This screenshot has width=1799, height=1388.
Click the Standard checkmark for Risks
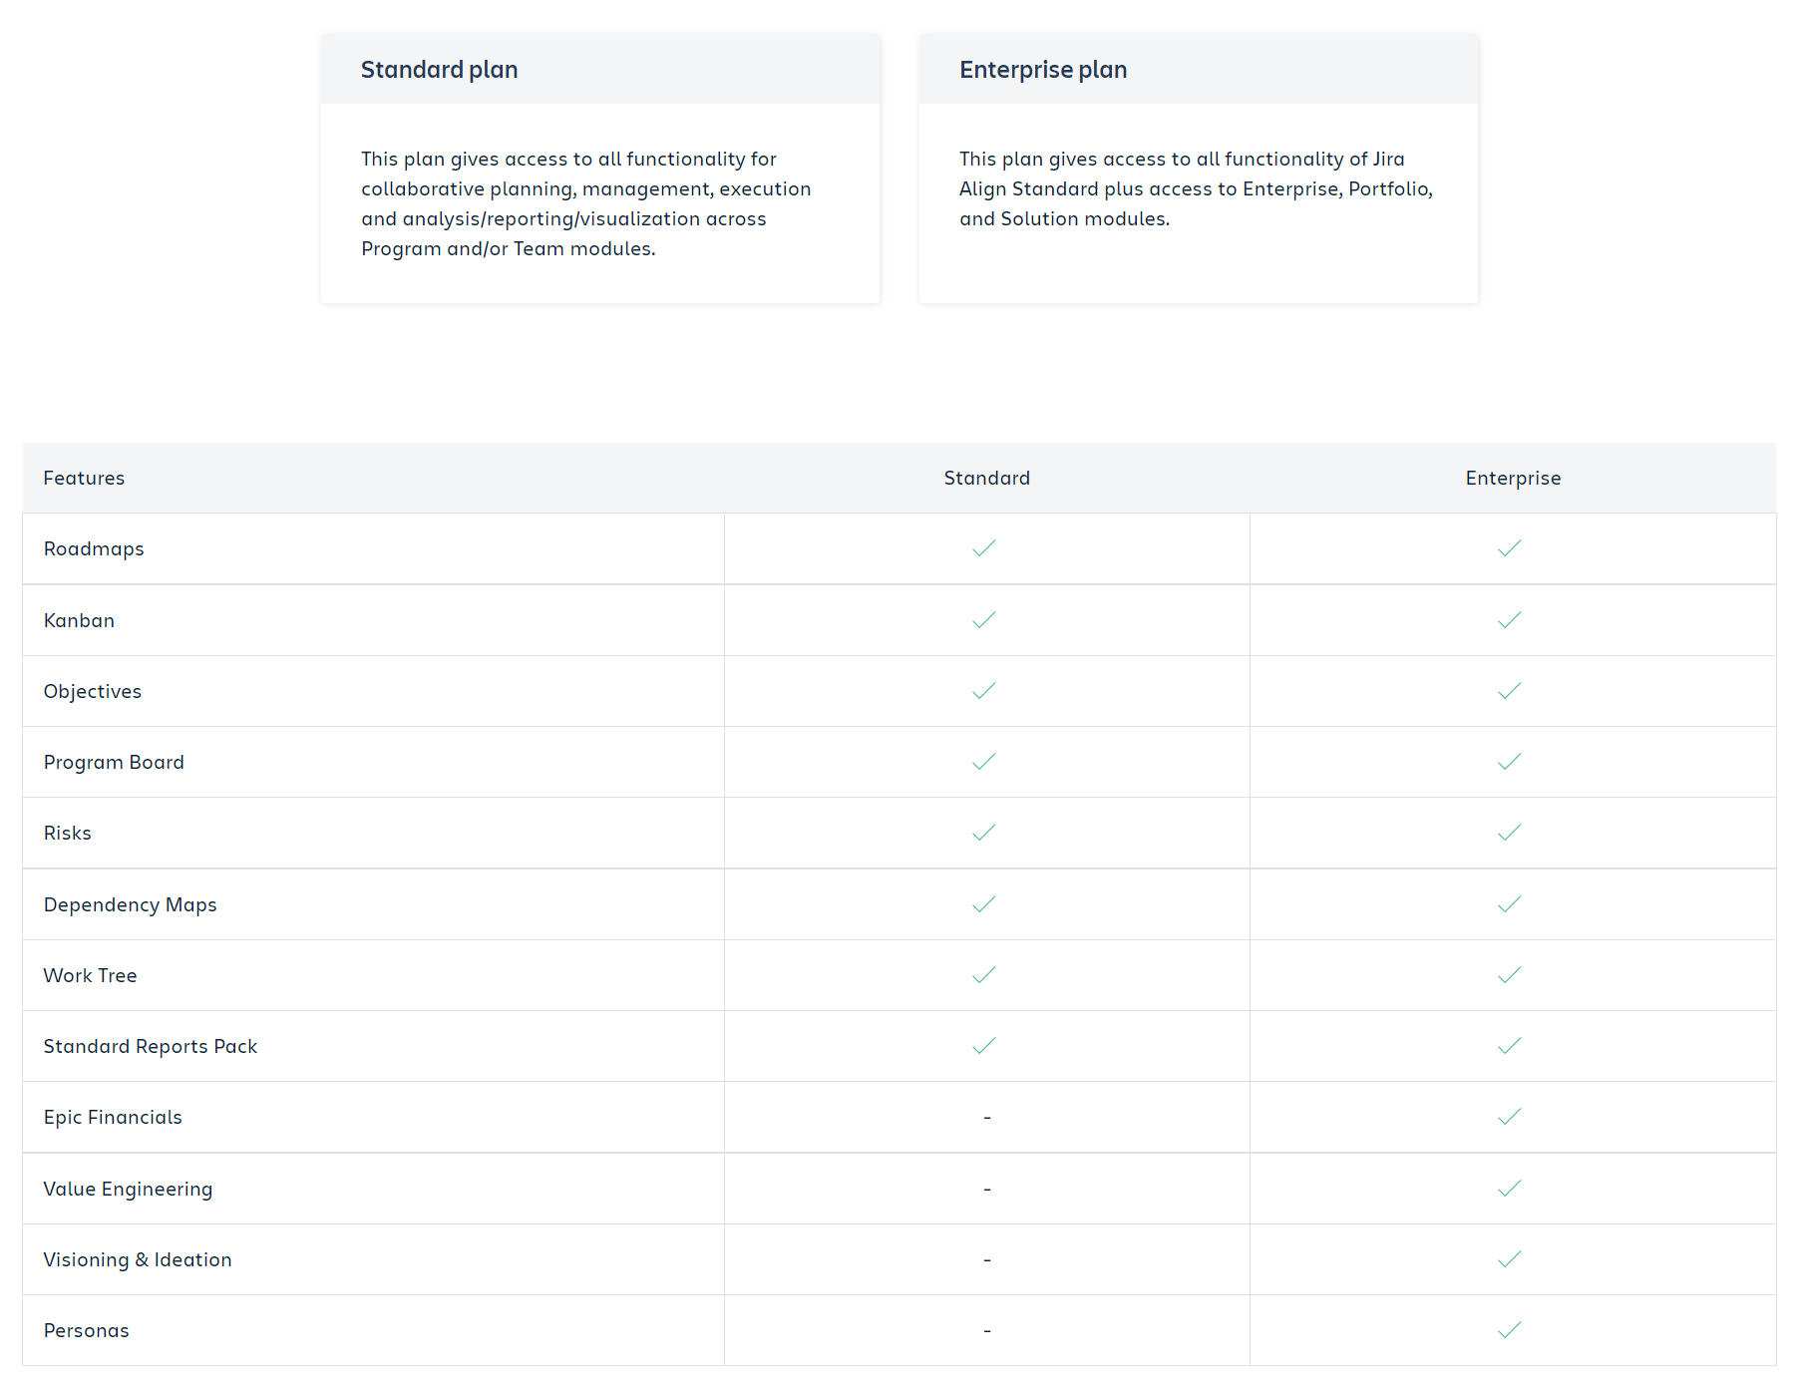[984, 833]
